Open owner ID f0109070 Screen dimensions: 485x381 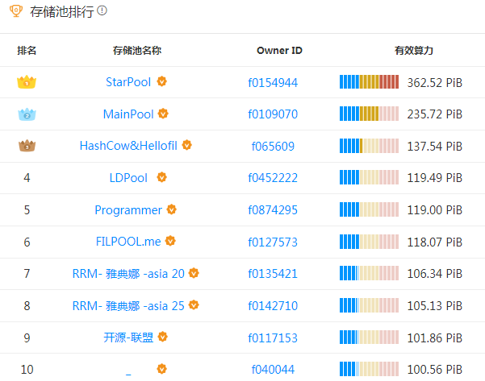click(273, 114)
